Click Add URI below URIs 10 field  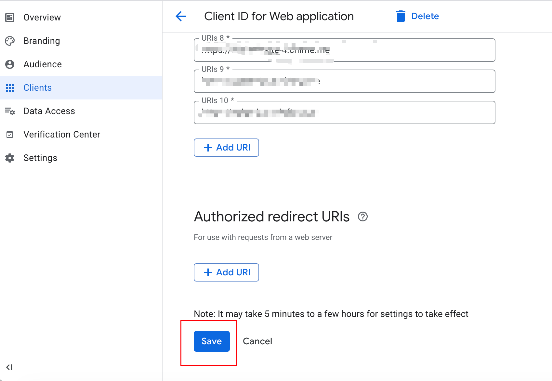click(226, 148)
